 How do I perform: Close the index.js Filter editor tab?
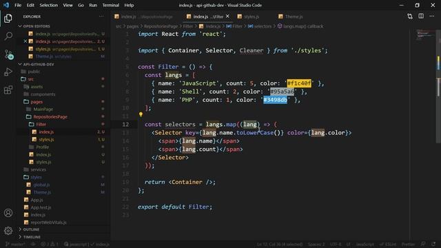pos(227,17)
